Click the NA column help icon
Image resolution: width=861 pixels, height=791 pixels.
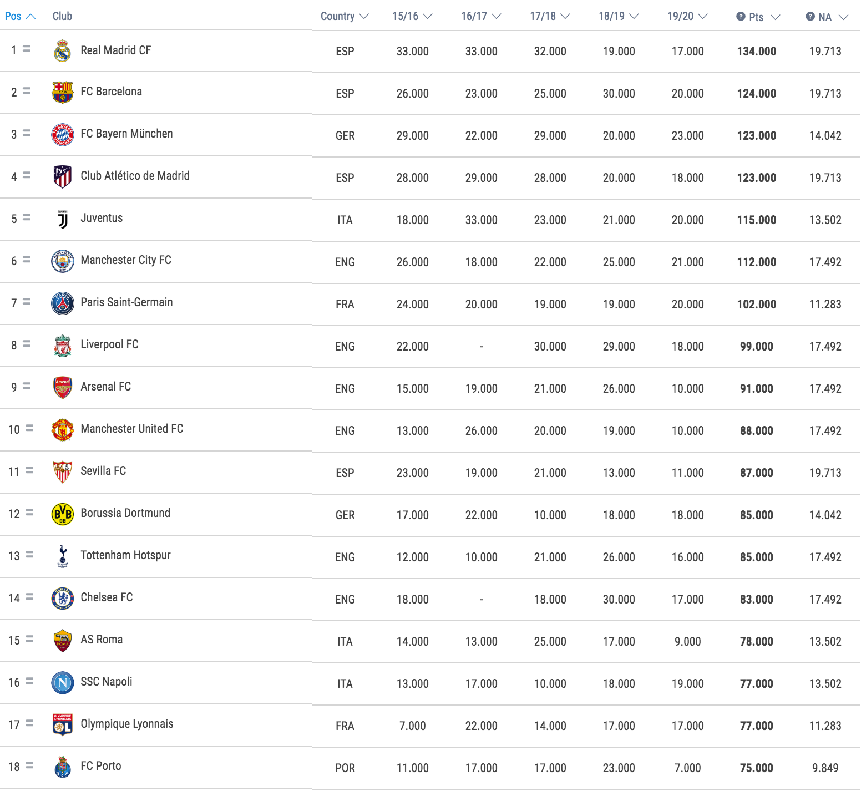[810, 17]
